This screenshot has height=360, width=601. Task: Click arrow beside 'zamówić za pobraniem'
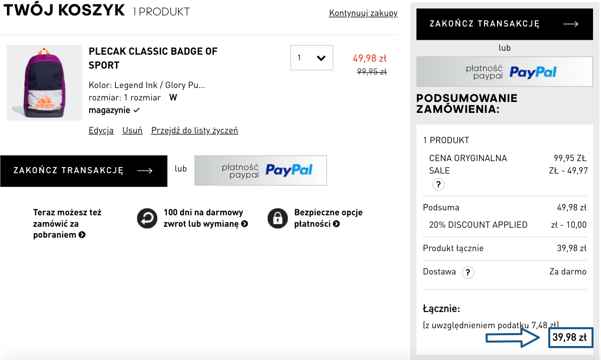[82, 235]
